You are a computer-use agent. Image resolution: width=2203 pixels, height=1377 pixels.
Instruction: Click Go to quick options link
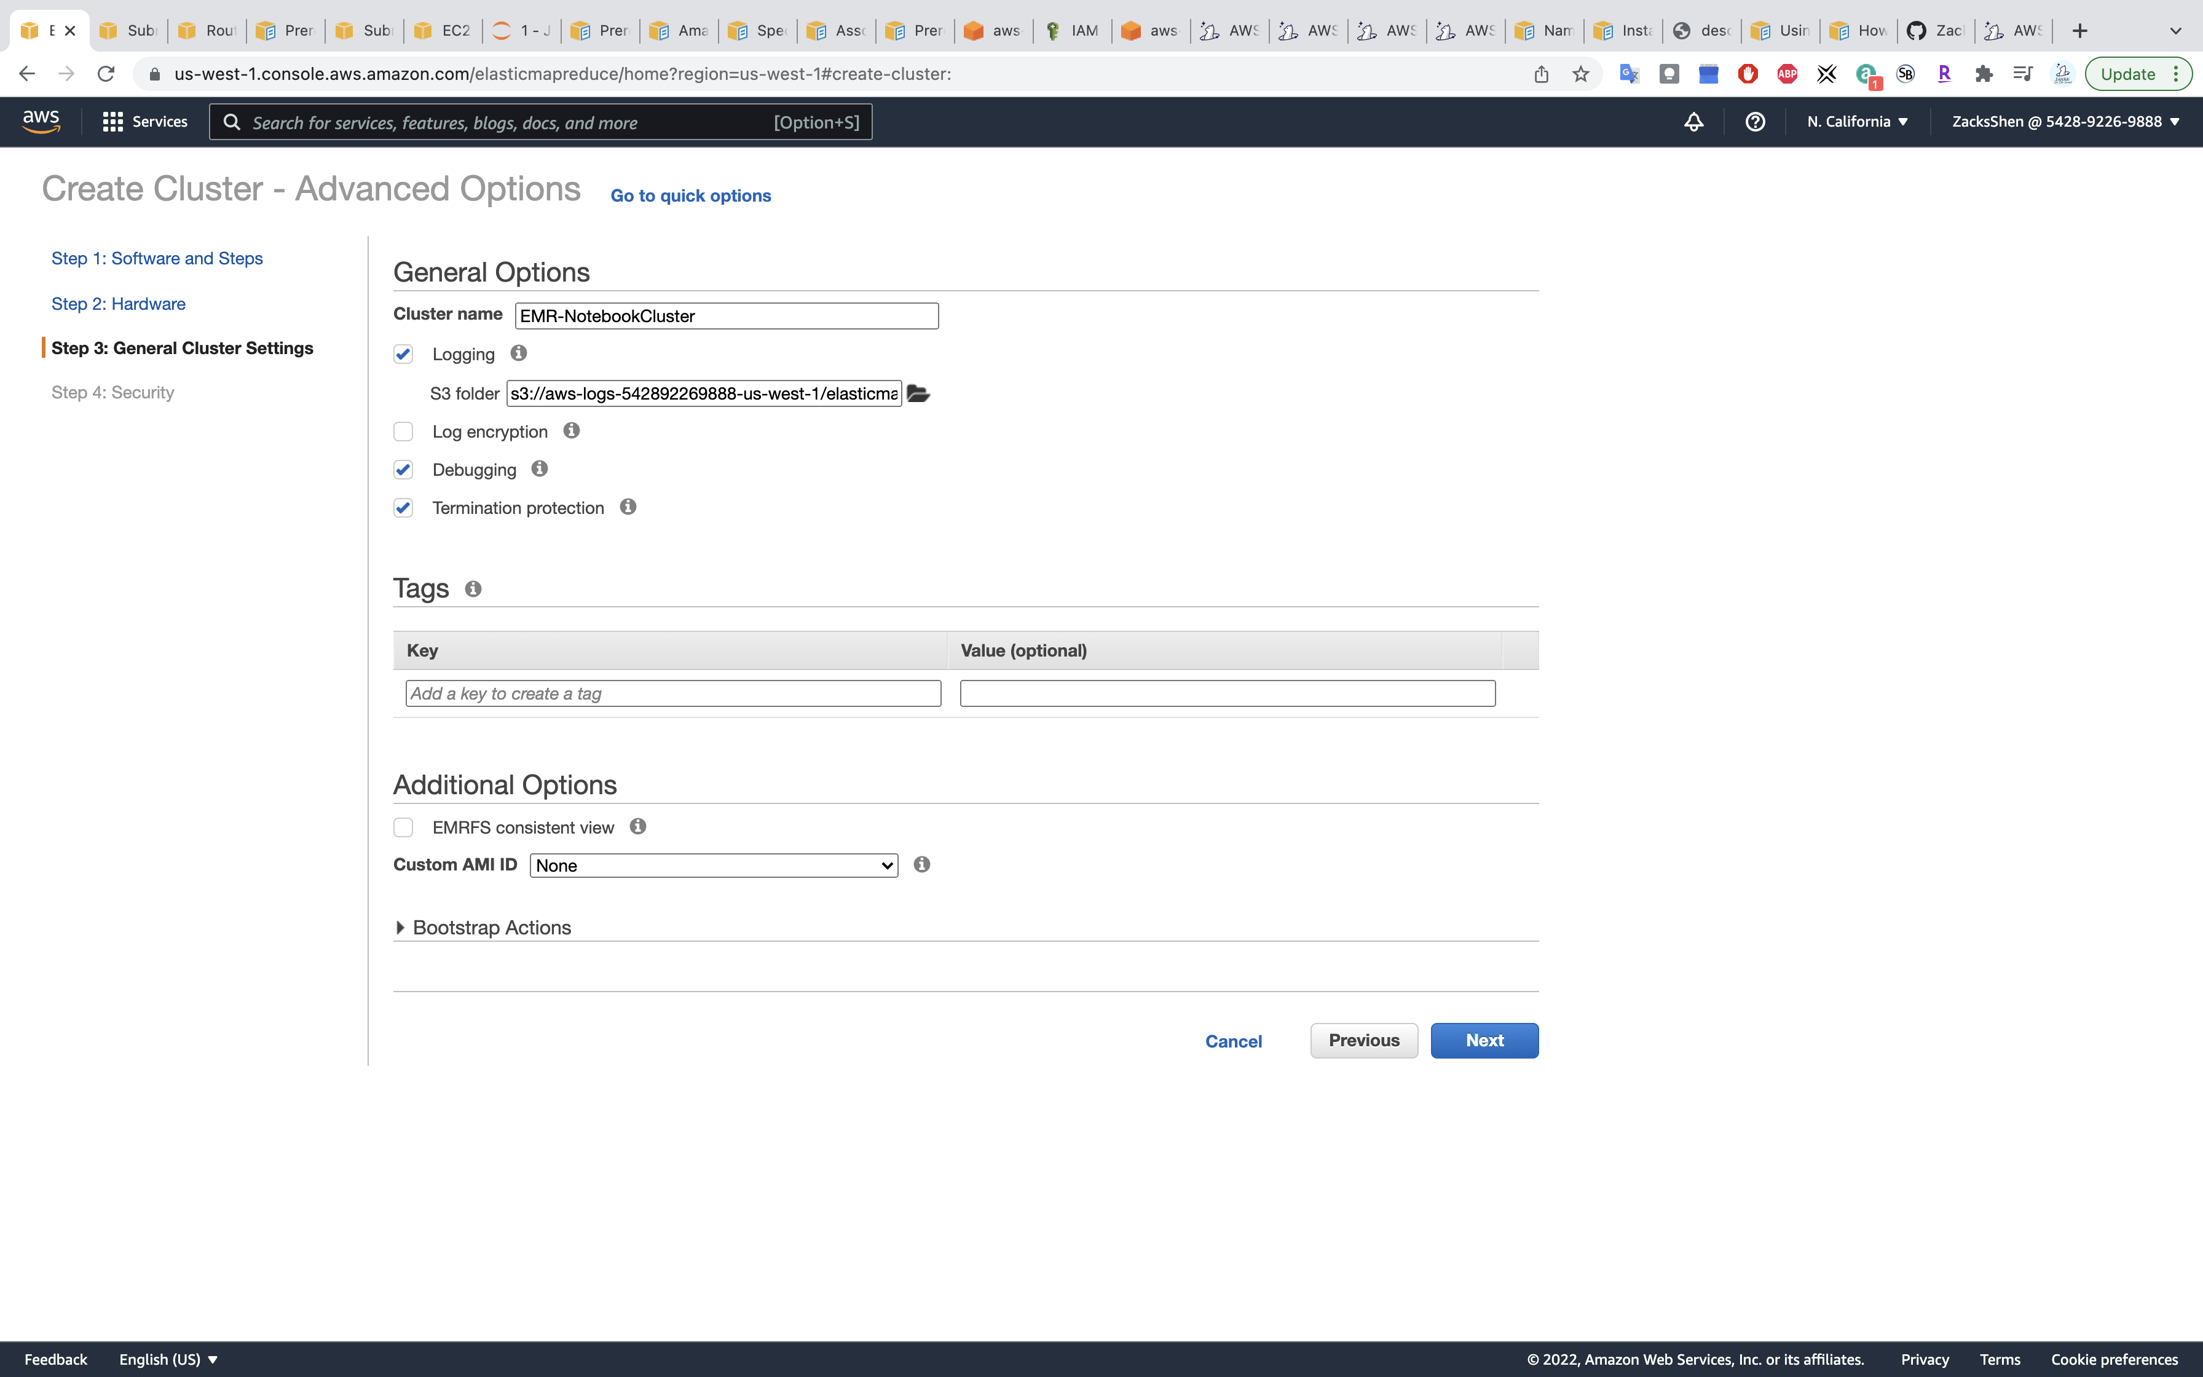[x=690, y=196]
